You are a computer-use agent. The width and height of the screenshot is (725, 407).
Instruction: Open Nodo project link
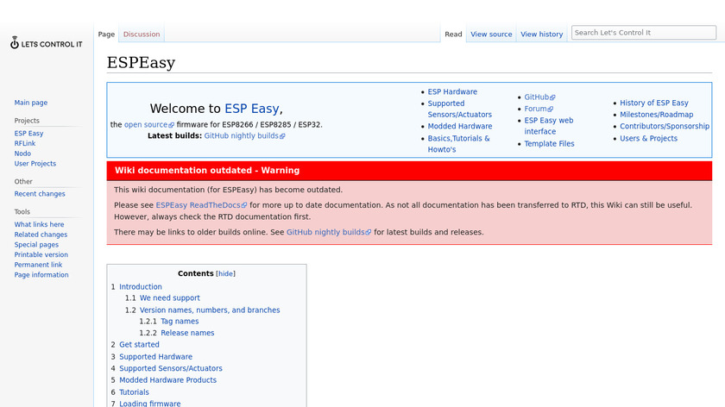pos(22,153)
